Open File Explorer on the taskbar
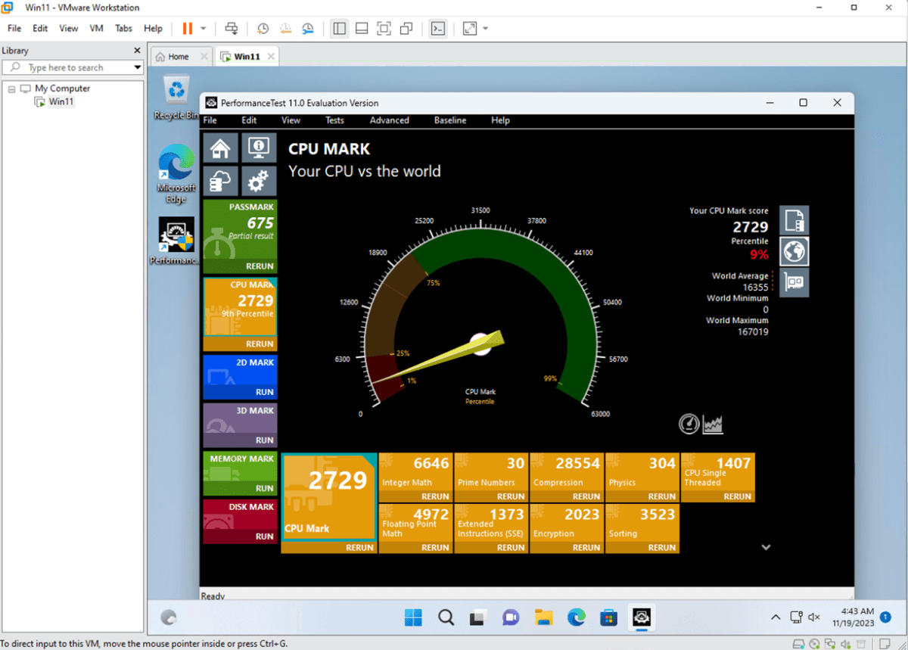This screenshot has width=908, height=650. coord(543,617)
